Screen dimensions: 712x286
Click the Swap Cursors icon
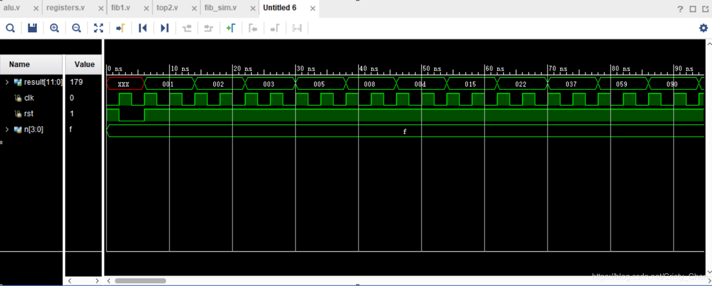coord(297,28)
